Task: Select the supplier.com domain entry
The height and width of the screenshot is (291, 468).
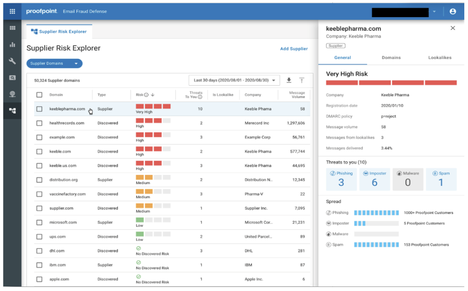Action: (x=61, y=208)
